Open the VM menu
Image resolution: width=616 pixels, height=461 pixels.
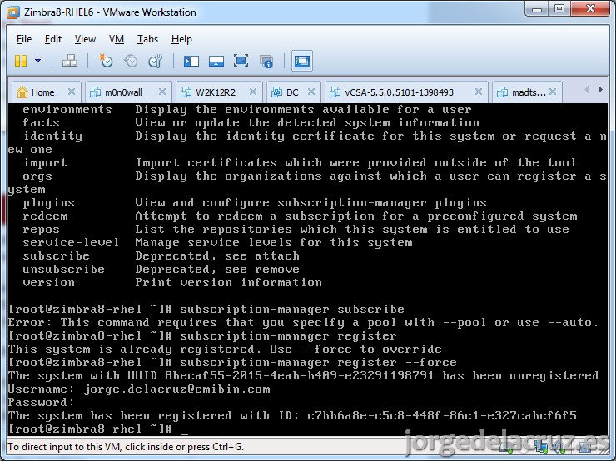tap(117, 39)
